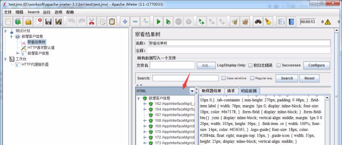Clear all results with double broom icon
Screen dimensions: 342x145
click(245, 22)
